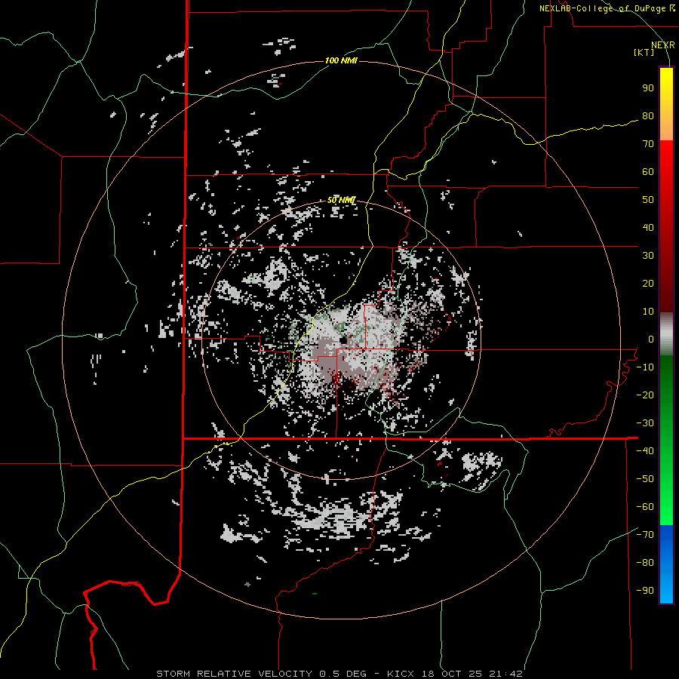Click the 60 value on velocity scale
Screen dimensions: 679x679
coord(648,172)
